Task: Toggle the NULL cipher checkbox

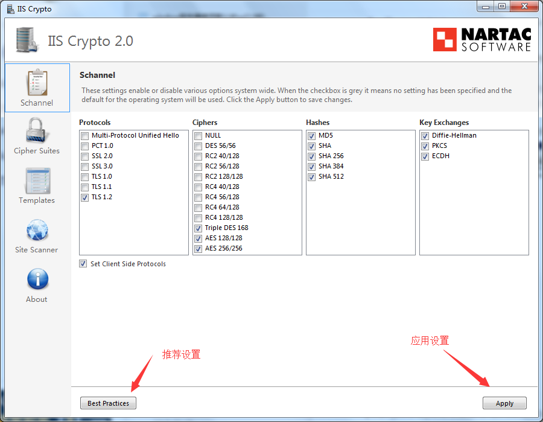Action: (198, 136)
